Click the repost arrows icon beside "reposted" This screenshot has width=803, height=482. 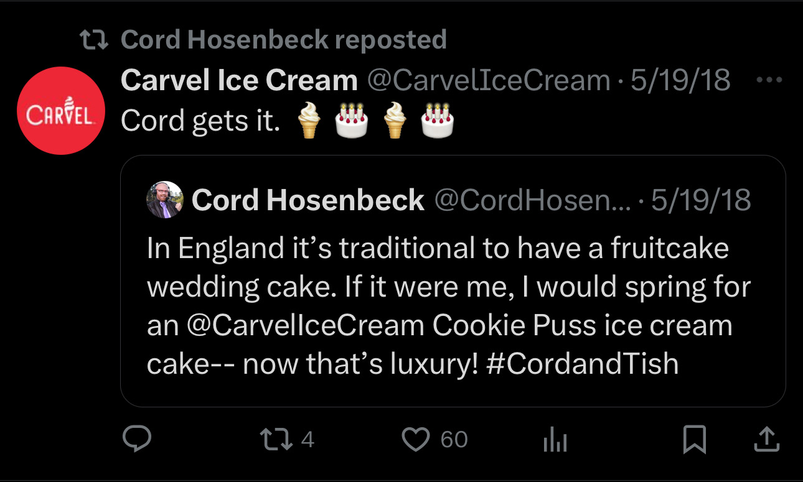pos(95,40)
